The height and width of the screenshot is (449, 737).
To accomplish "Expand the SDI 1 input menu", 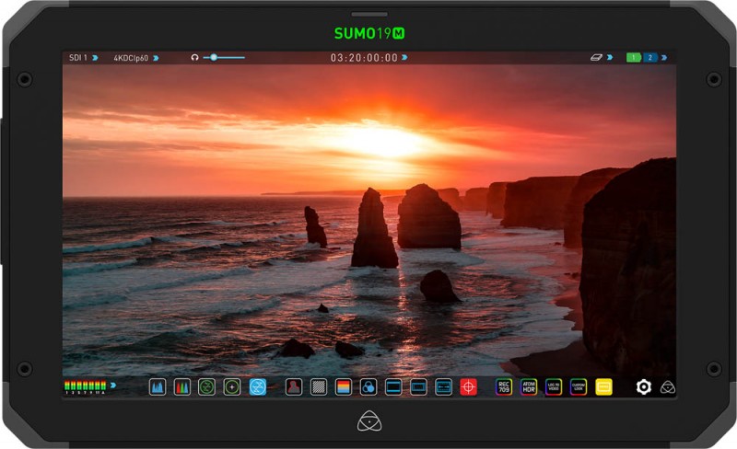I will [x=81, y=58].
